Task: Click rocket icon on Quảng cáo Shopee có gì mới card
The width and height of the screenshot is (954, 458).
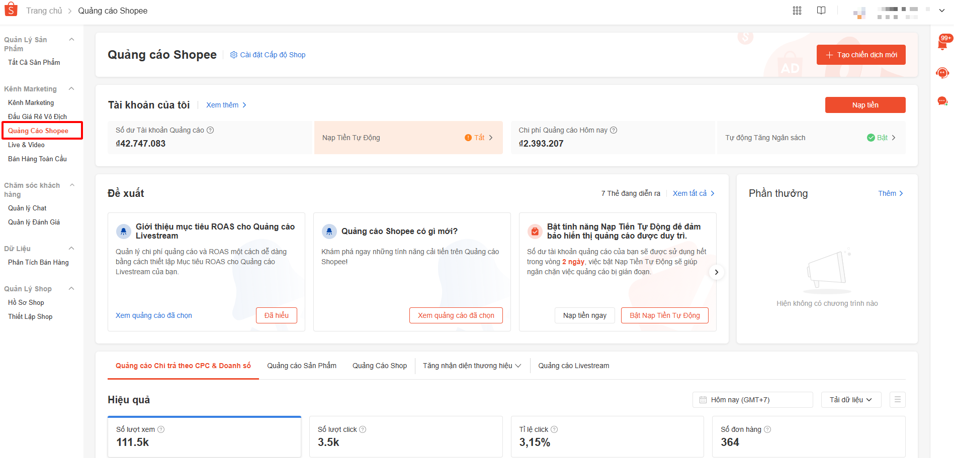Action: [x=329, y=231]
